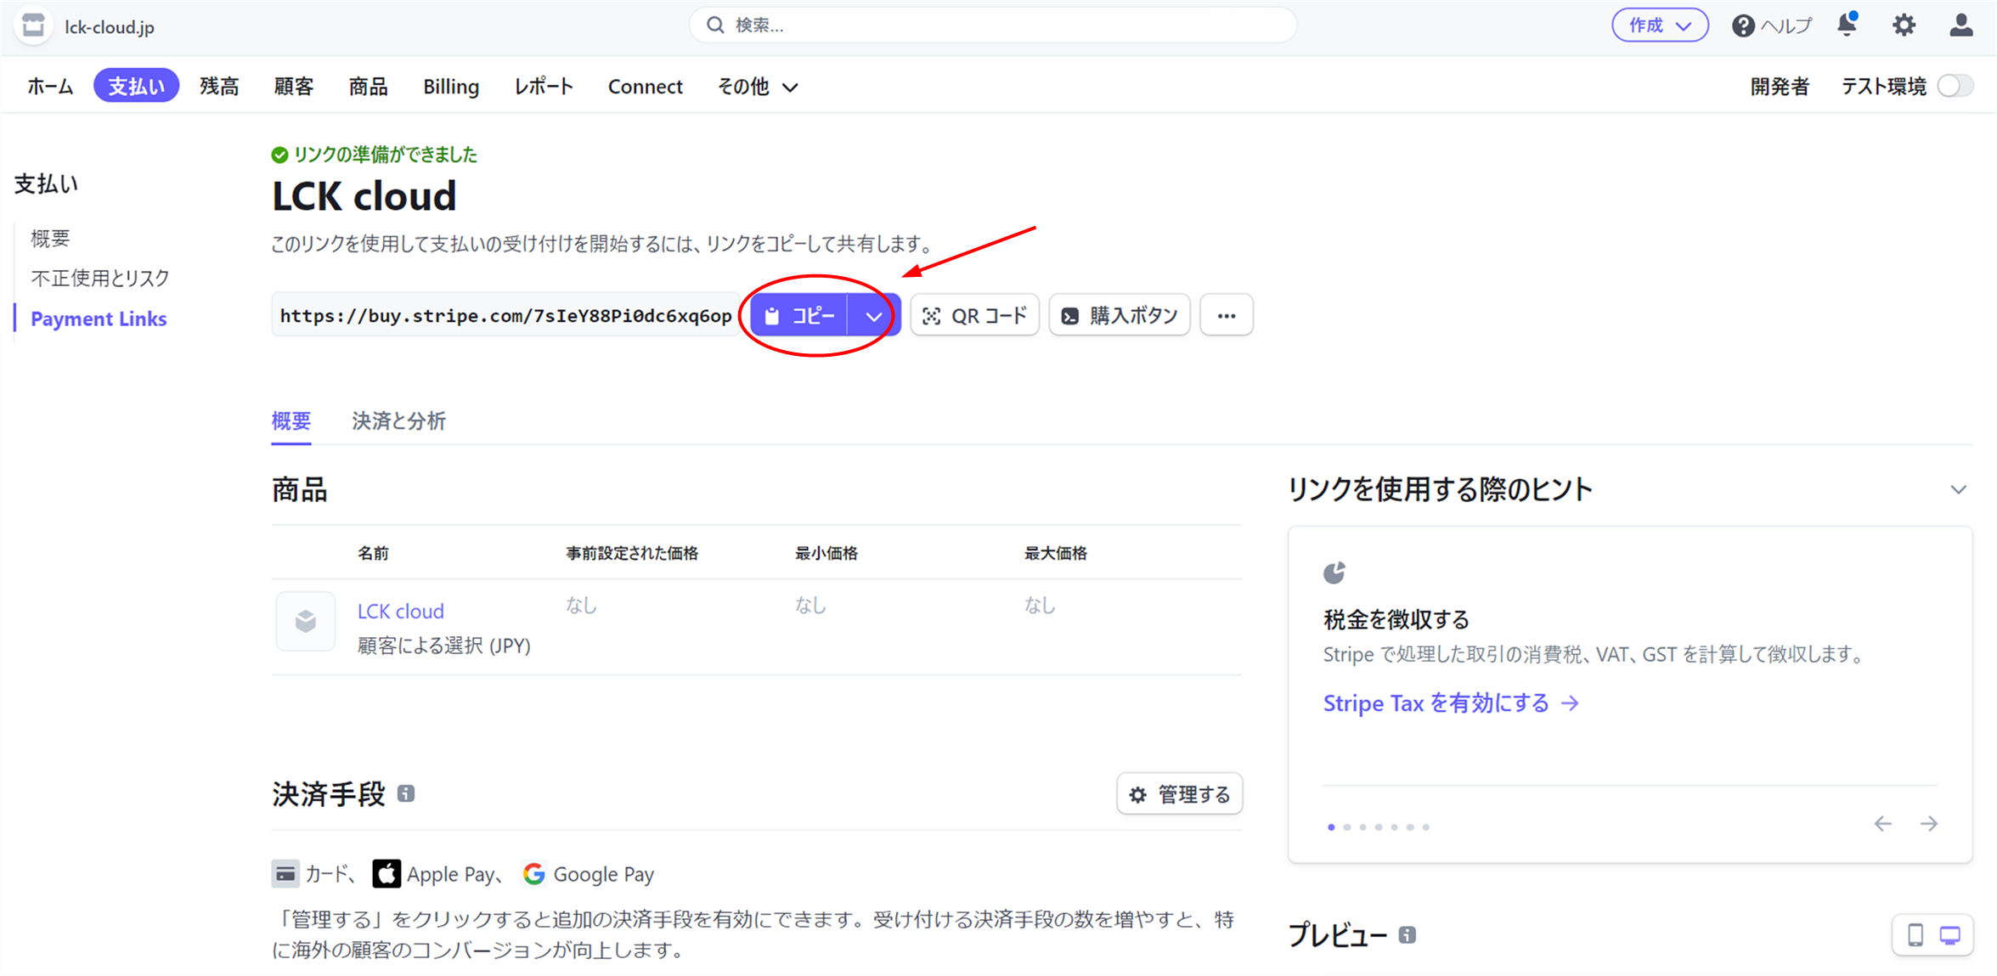
Task: Expand the その他 menu
Action: pos(758,87)
